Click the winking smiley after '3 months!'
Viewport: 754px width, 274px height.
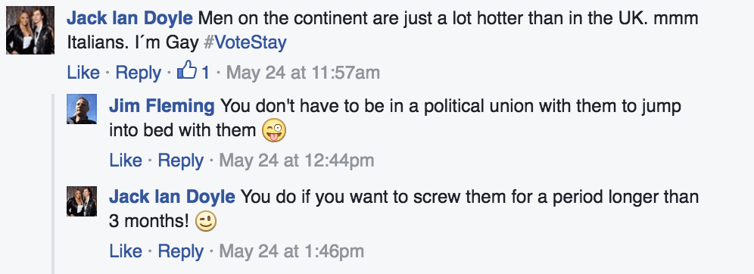pyautogui.click(x=206, y=222)
